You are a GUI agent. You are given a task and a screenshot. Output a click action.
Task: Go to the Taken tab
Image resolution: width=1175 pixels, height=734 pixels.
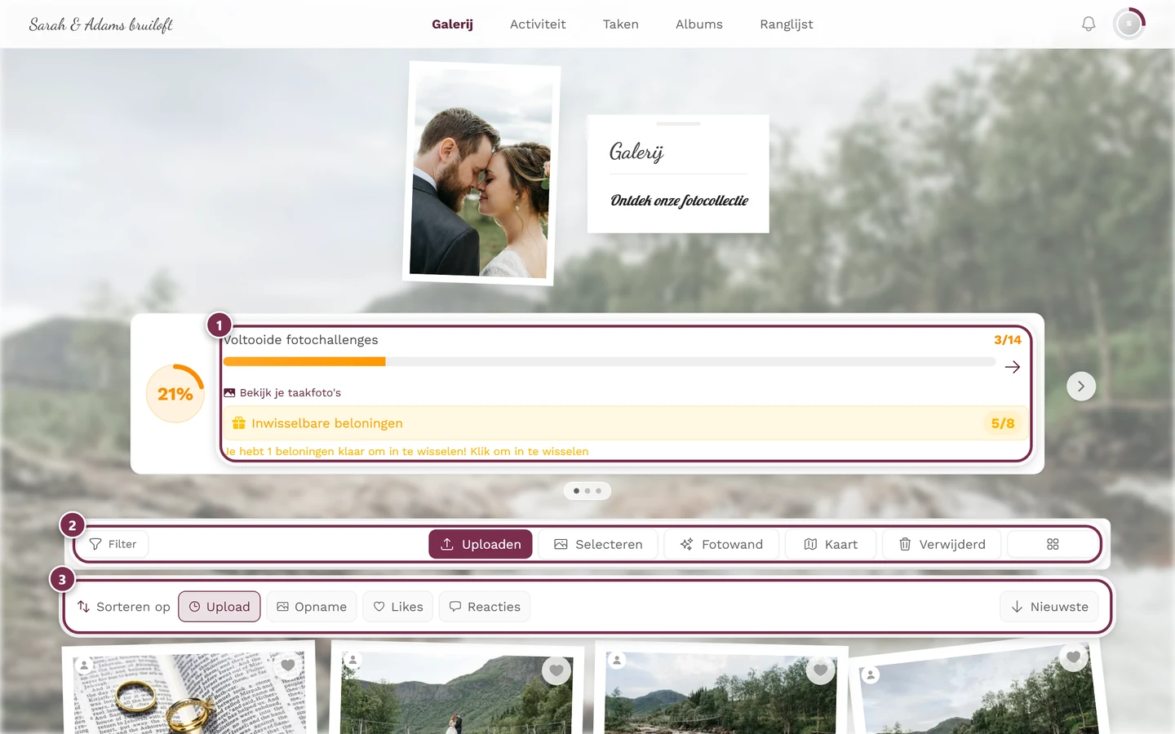click(x=621, y=24)
